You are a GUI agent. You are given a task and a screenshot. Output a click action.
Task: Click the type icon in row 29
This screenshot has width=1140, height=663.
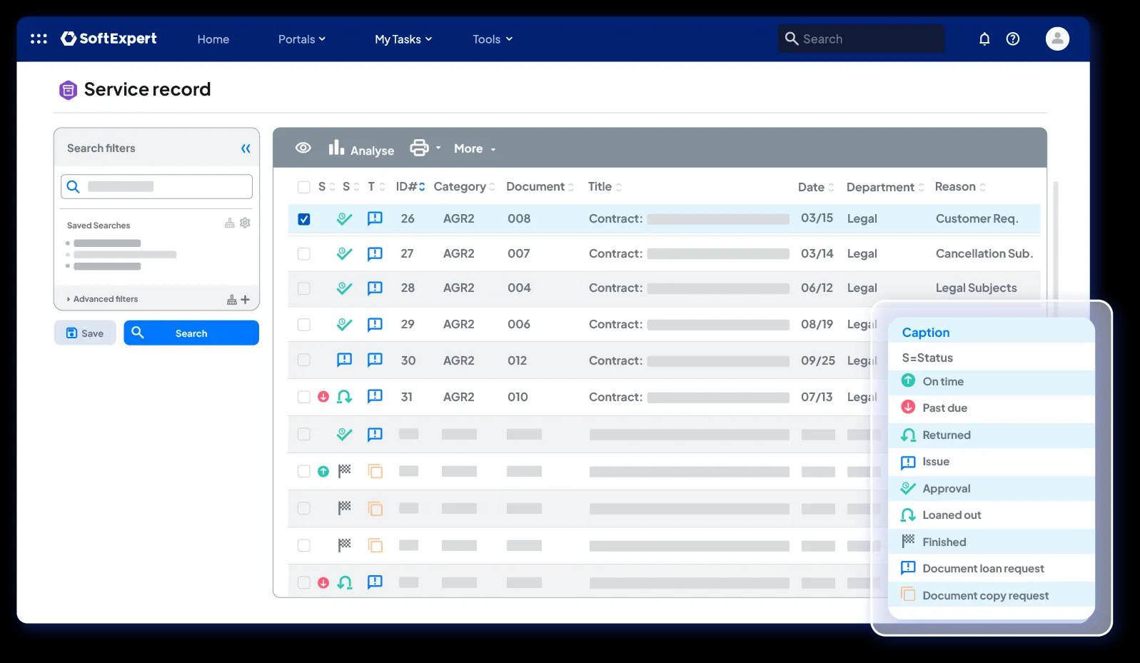pos(375,324)
